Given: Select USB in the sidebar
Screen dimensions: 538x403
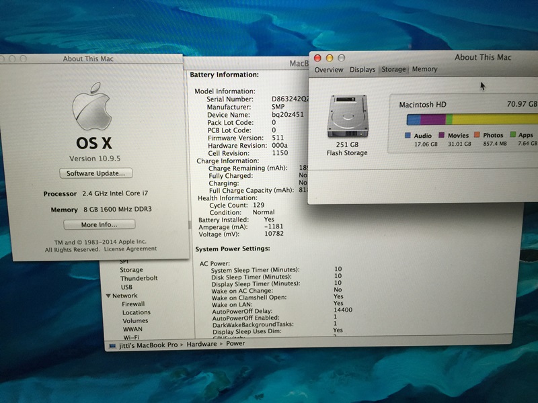Looking at the screenshot, I should coord(126,287).
